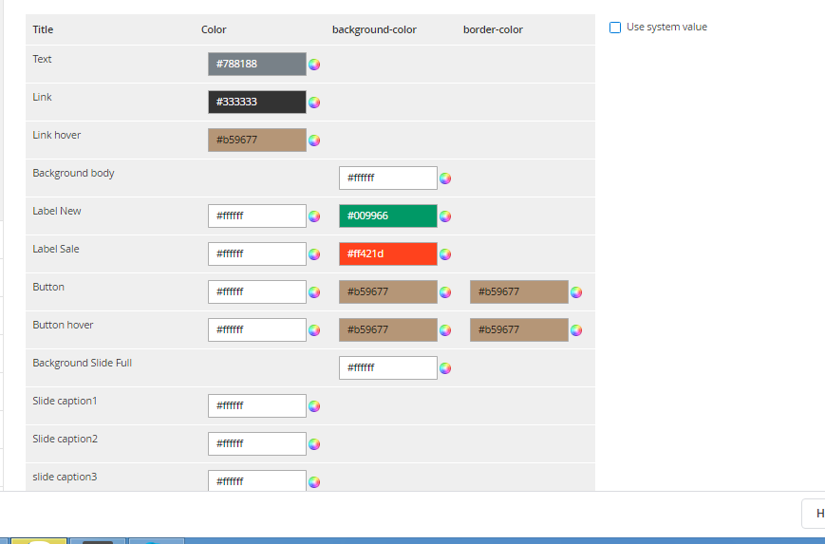
Task: Click the Button background-color field
Action: (x=388, y=291)
